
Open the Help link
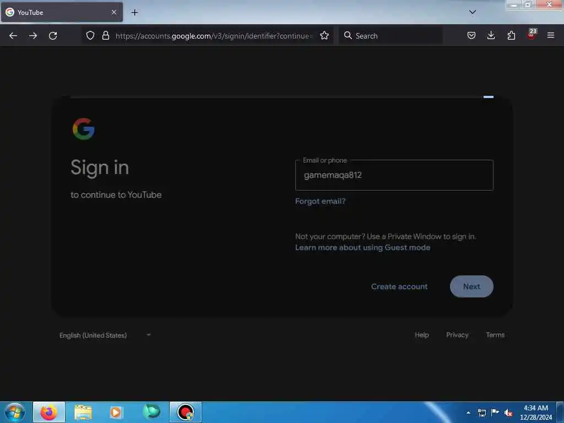pyautogui.click(x=421, y=335)
